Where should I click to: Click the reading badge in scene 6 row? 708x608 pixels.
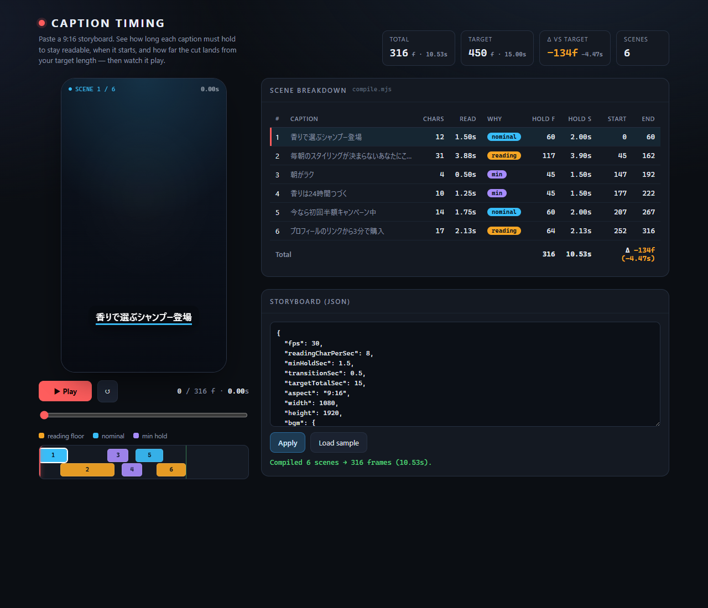(x=504, y=231)
